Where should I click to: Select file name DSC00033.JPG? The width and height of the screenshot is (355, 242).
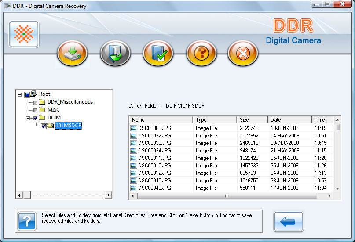pyautogui.click(x=155, y=143)
